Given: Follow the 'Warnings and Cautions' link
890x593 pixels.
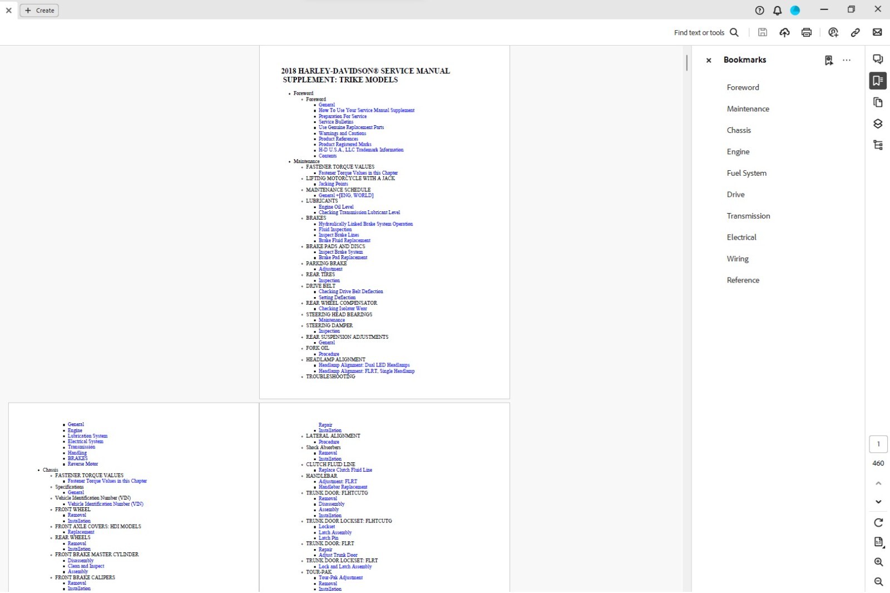Looking at the screenshot, I should point(342,134).
